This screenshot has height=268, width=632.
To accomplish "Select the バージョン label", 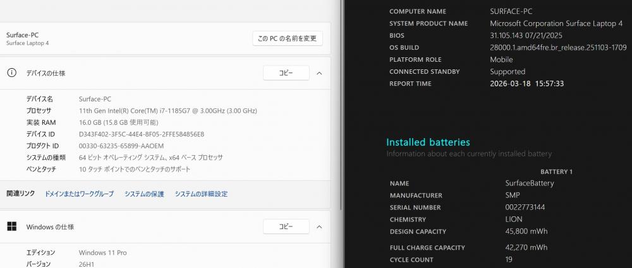I will [x=39, y=264].
